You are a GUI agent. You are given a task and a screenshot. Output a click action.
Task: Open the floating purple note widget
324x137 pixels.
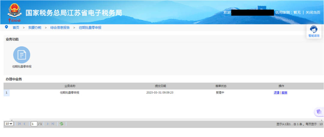pyautogui.click(x=319, y=112)
